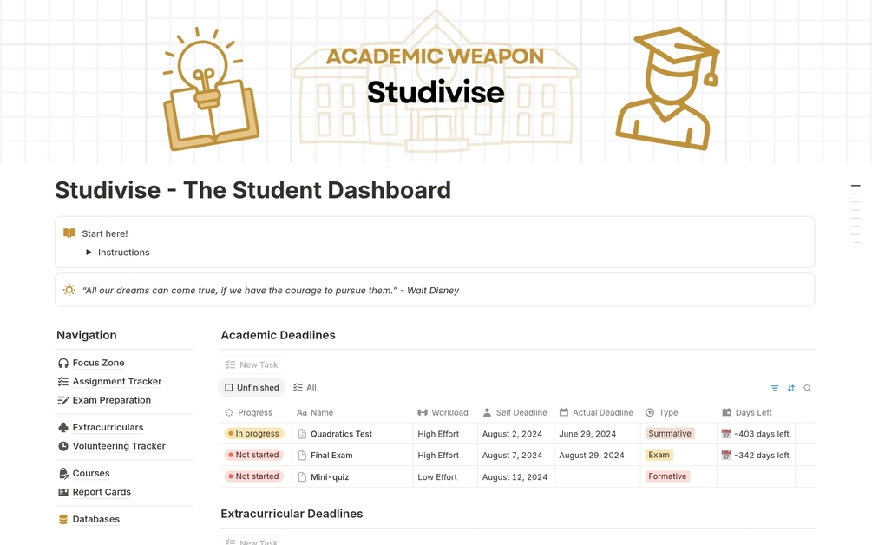Click the page outline minimap at right edge
Viewport: 872px width, 545px height.
click(856, 214)
